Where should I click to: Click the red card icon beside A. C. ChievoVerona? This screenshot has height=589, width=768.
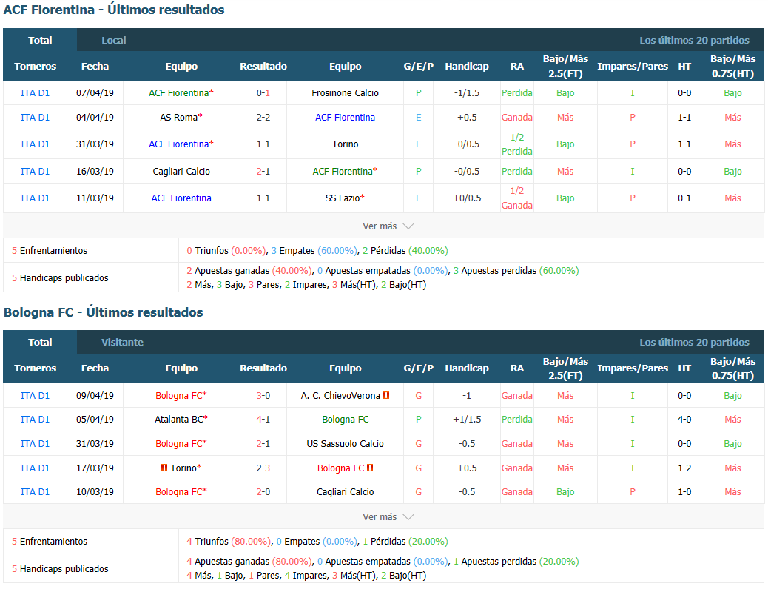coord(386,395)
